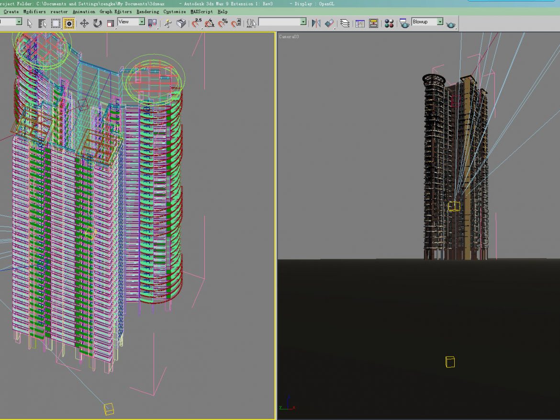Toggle the 2.5D Snaps button
The image size is (560, 420).
(x=194, y=22)
